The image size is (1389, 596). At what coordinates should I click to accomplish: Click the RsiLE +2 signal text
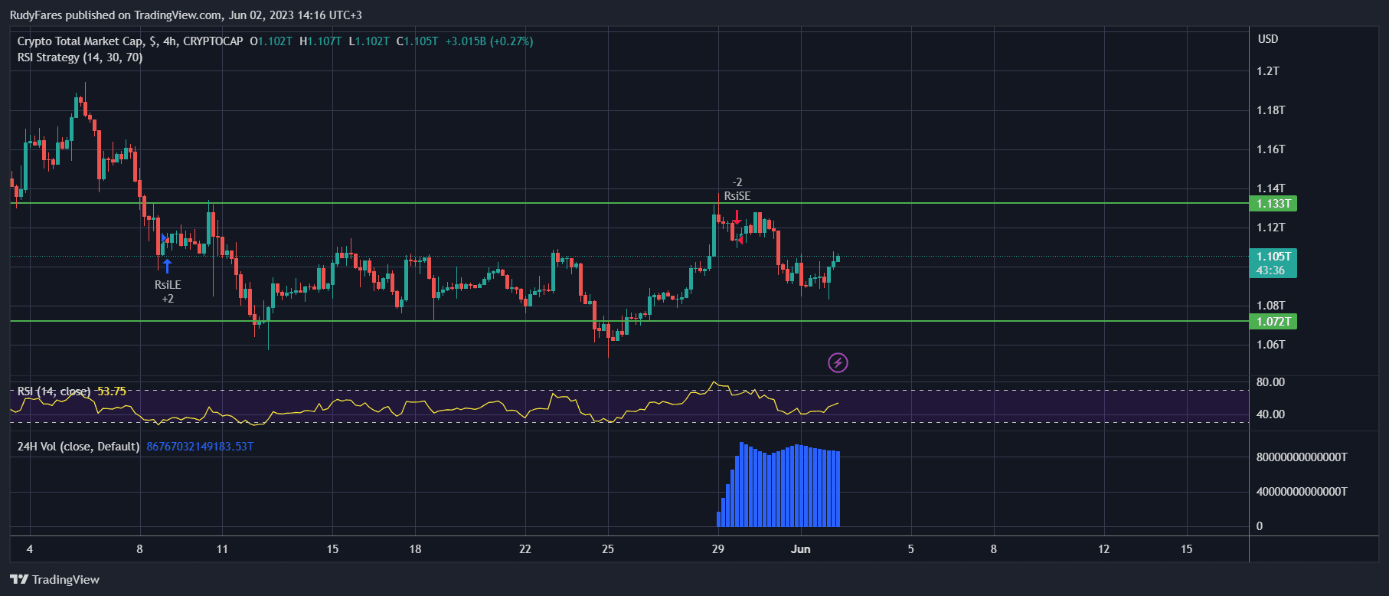point(168,291)
